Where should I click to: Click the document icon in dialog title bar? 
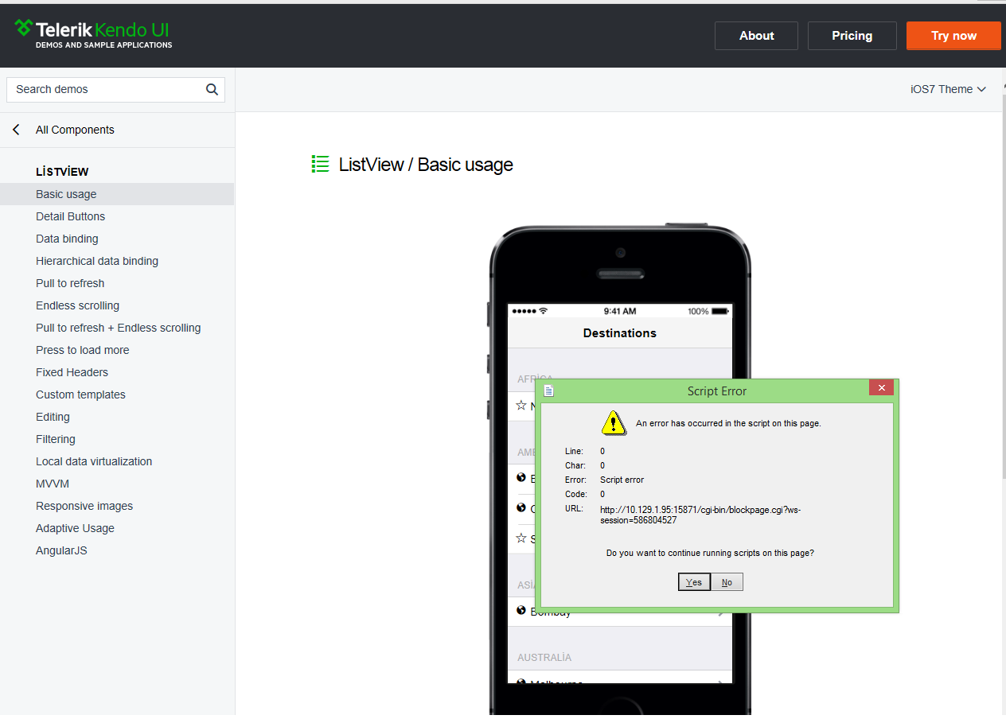click(548, 391)
